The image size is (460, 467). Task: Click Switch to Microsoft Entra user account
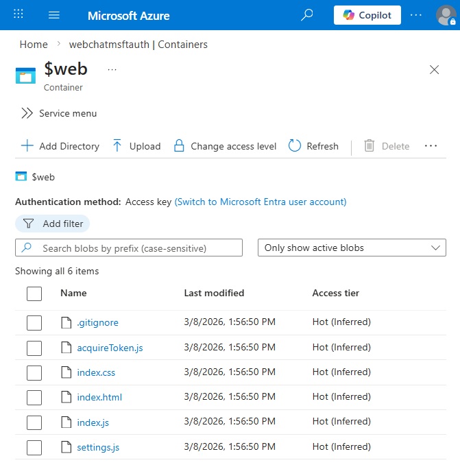pos(261,202)
